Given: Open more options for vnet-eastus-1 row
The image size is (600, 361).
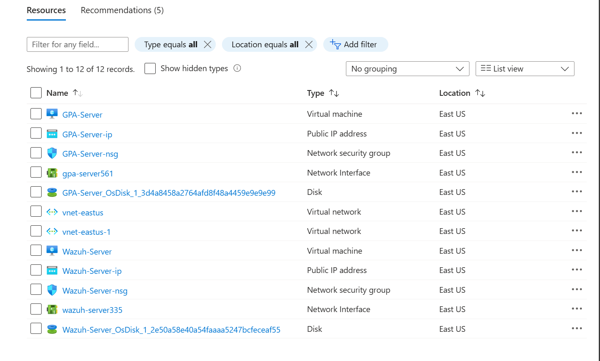Looking at the screenshot, I should coord(577,231).
